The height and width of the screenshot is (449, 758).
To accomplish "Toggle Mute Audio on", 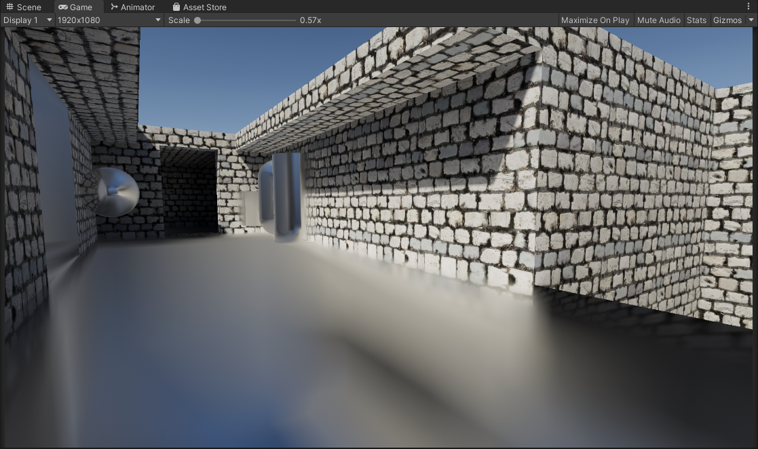I will pos(658,20).
